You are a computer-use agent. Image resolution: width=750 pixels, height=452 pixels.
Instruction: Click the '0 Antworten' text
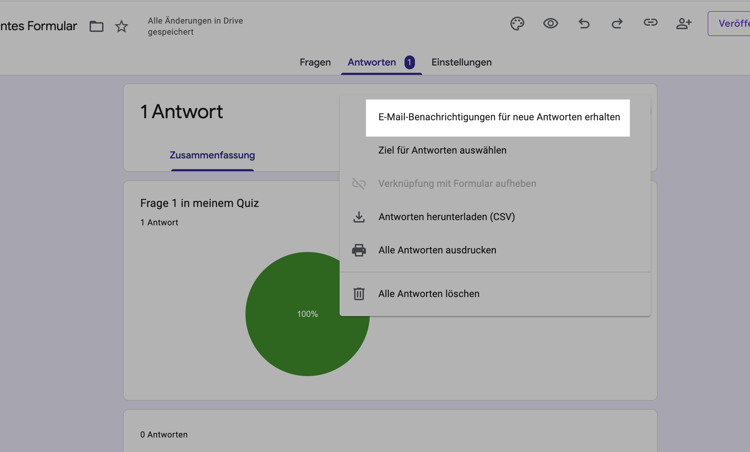(x=164, y=435)
